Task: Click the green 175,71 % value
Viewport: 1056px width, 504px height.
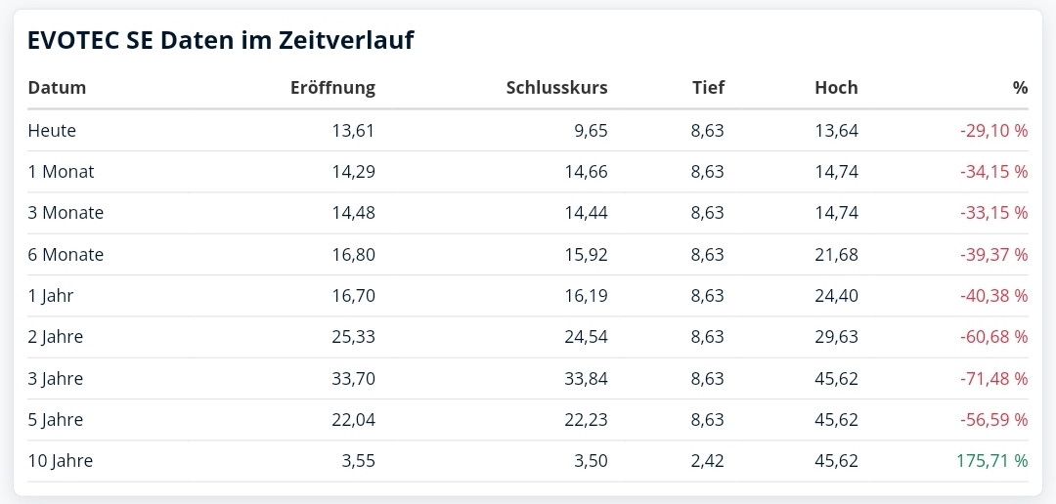Action: 993,461
